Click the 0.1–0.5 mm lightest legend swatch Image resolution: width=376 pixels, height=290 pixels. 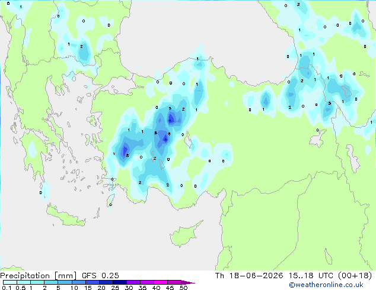pyautogui.click(x=10, y=282)
